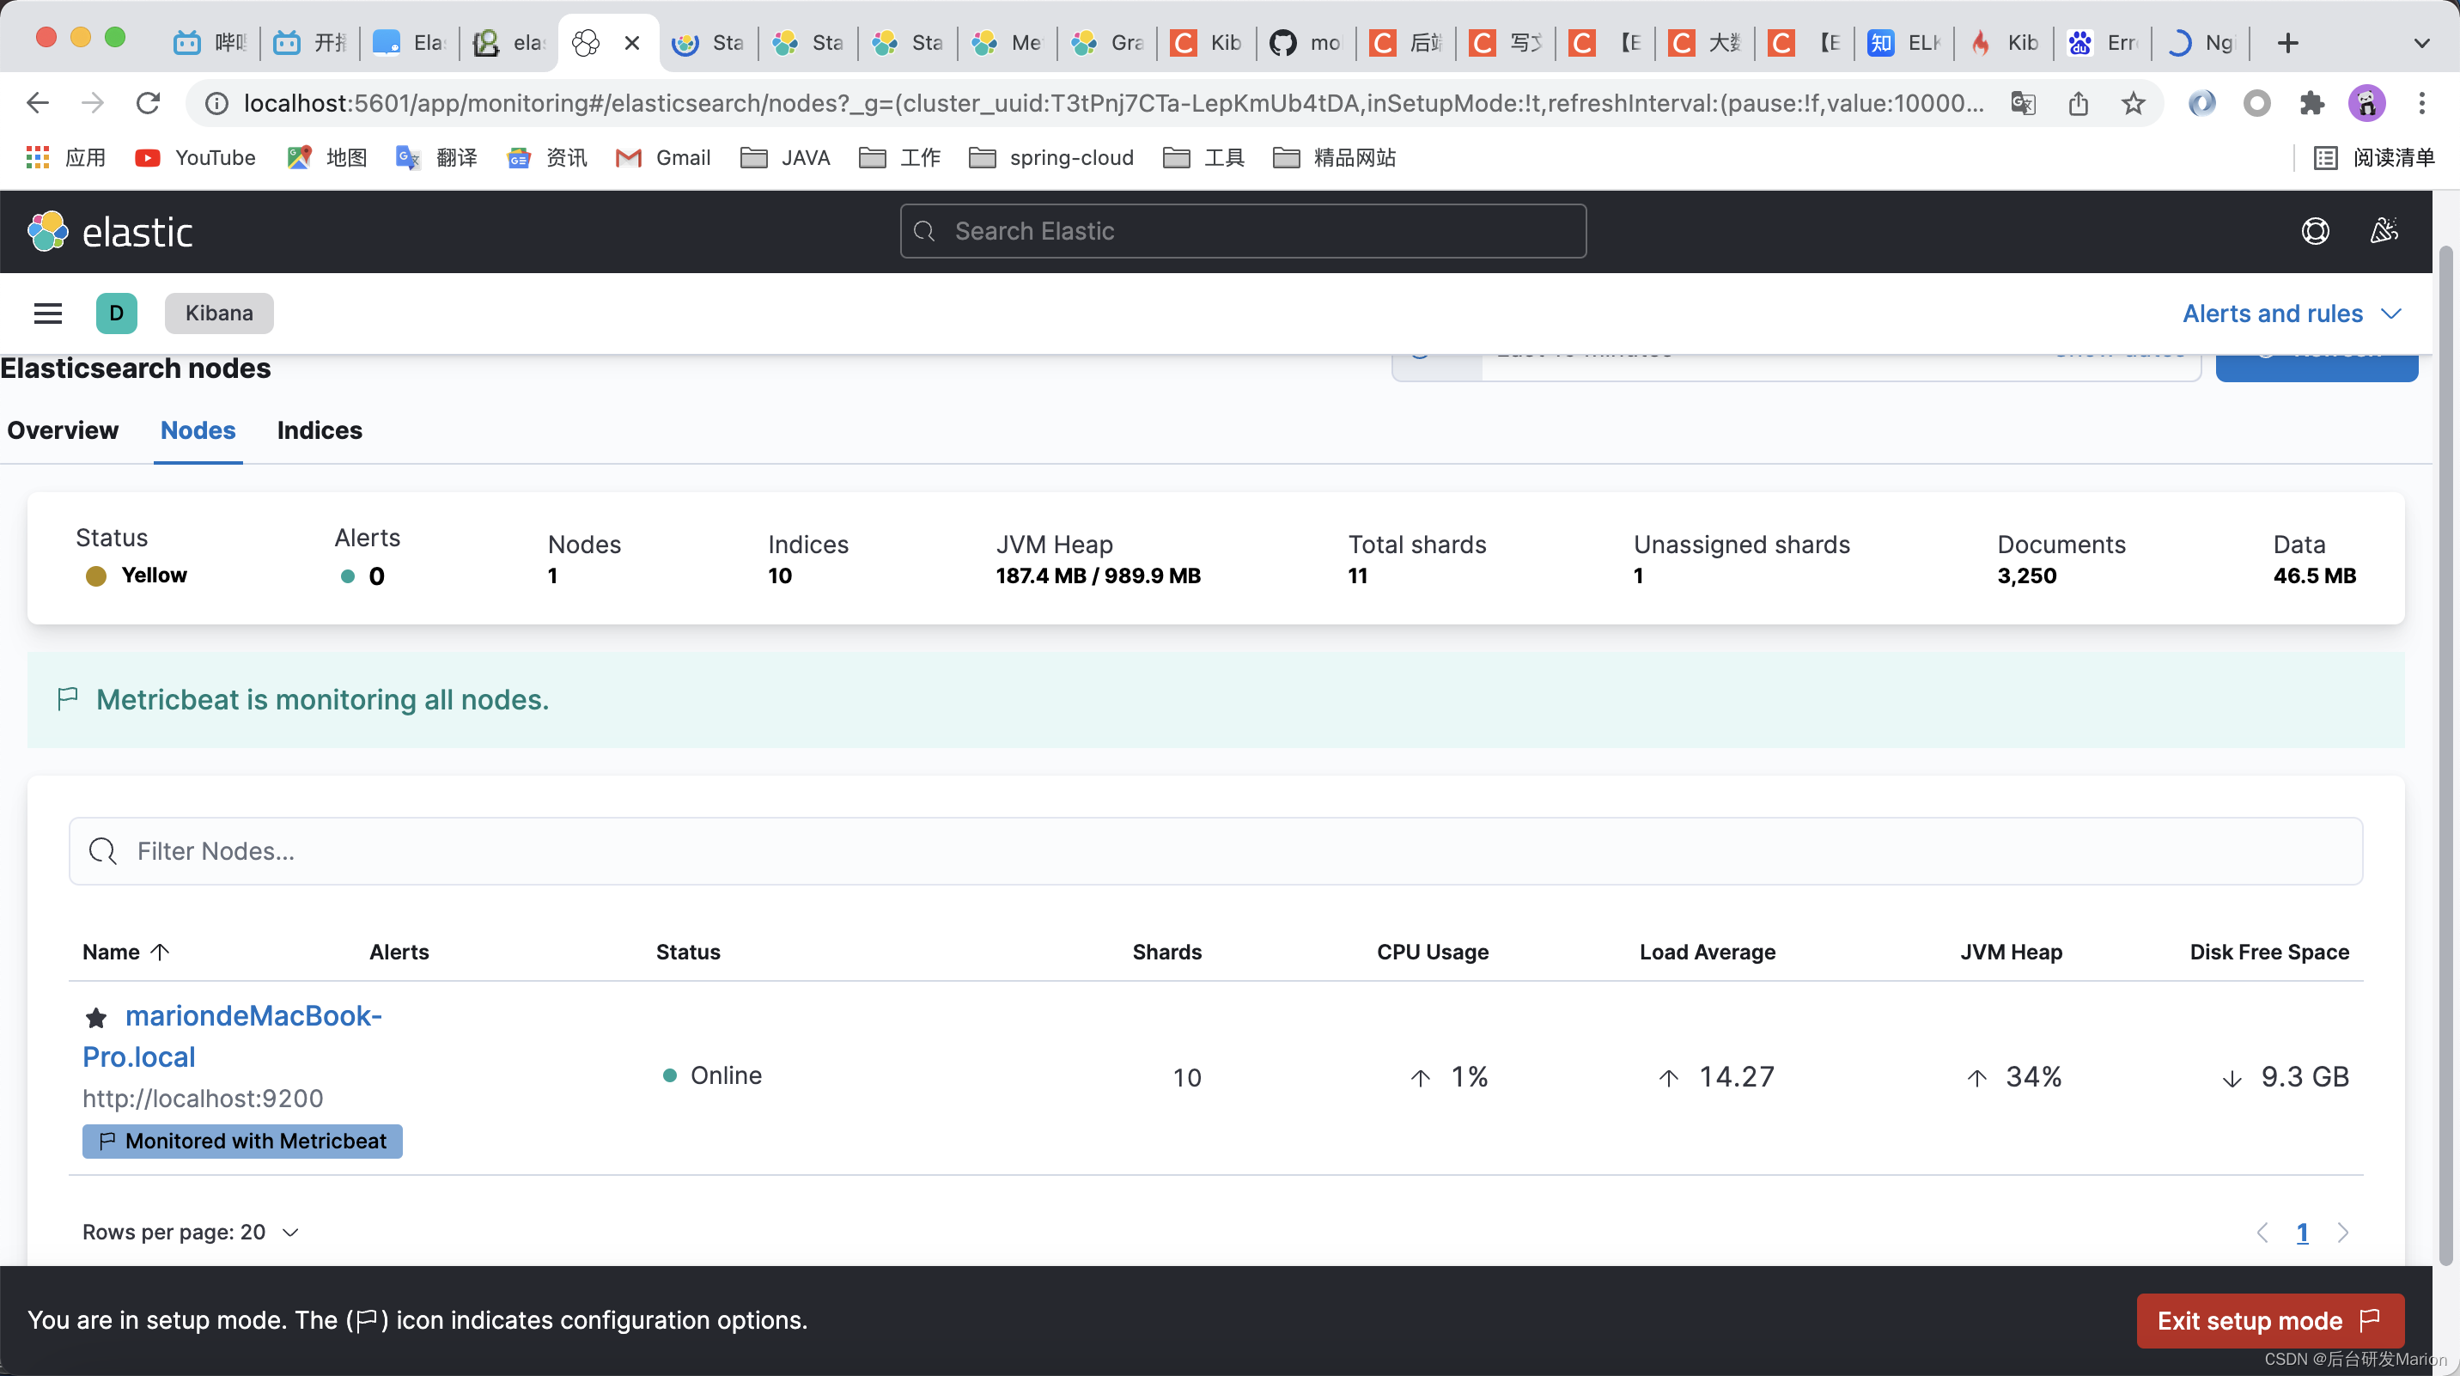Image resolution: width=2460 pixels, height=1376 pixels.
Task: Click the Monitored with Metricbeat badge
Action: 241,1142
